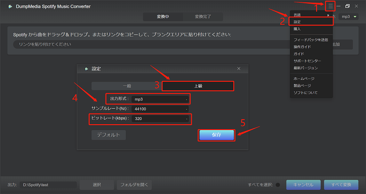Image resolution: width=366 pixels, height=194 pixels.
Task: Click the デフォルト button
Action: 108,135
